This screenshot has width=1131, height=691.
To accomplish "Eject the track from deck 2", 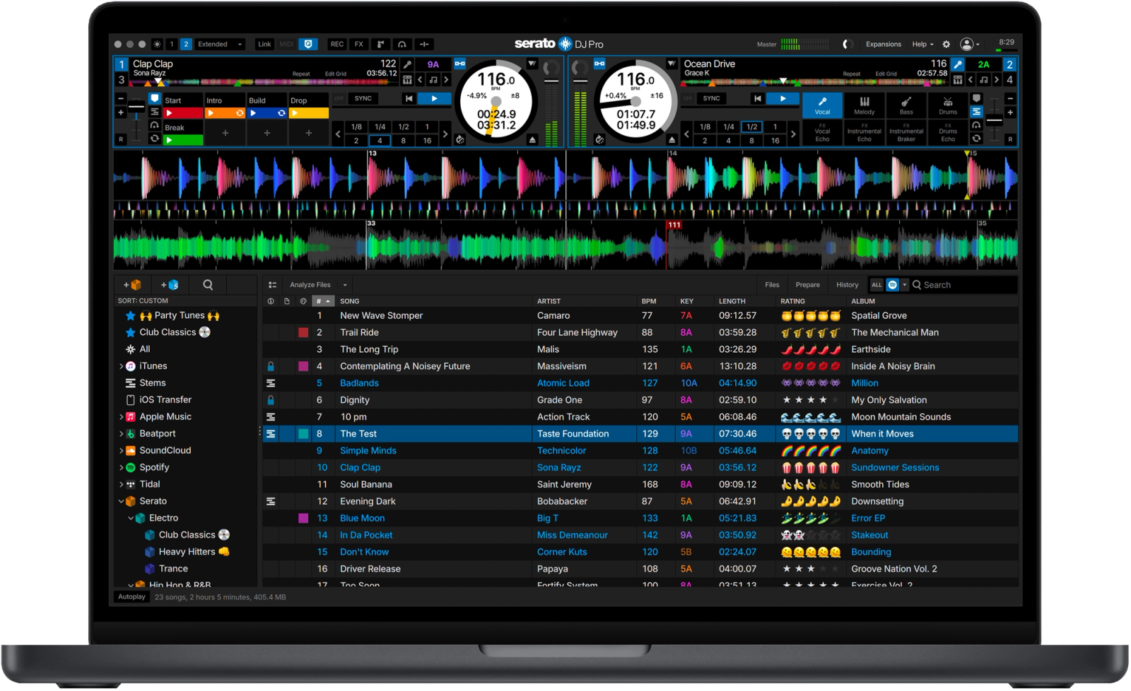I will [x=672, y=140].
